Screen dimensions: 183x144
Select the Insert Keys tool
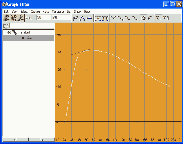click(x=14, y=18)
